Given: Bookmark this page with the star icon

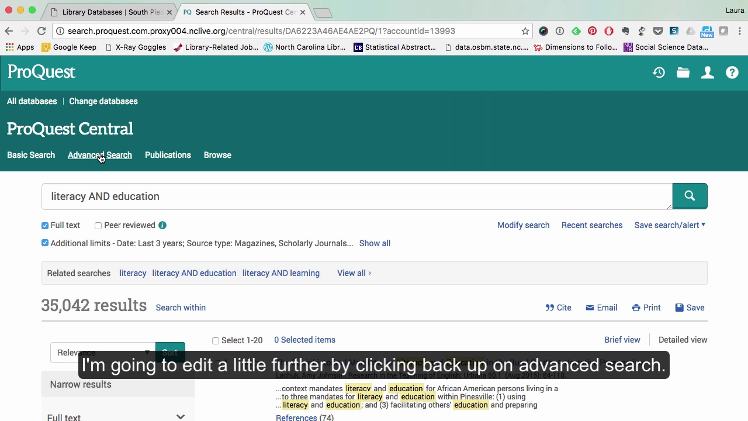Looking at the screenshot, I should (525, 31).
